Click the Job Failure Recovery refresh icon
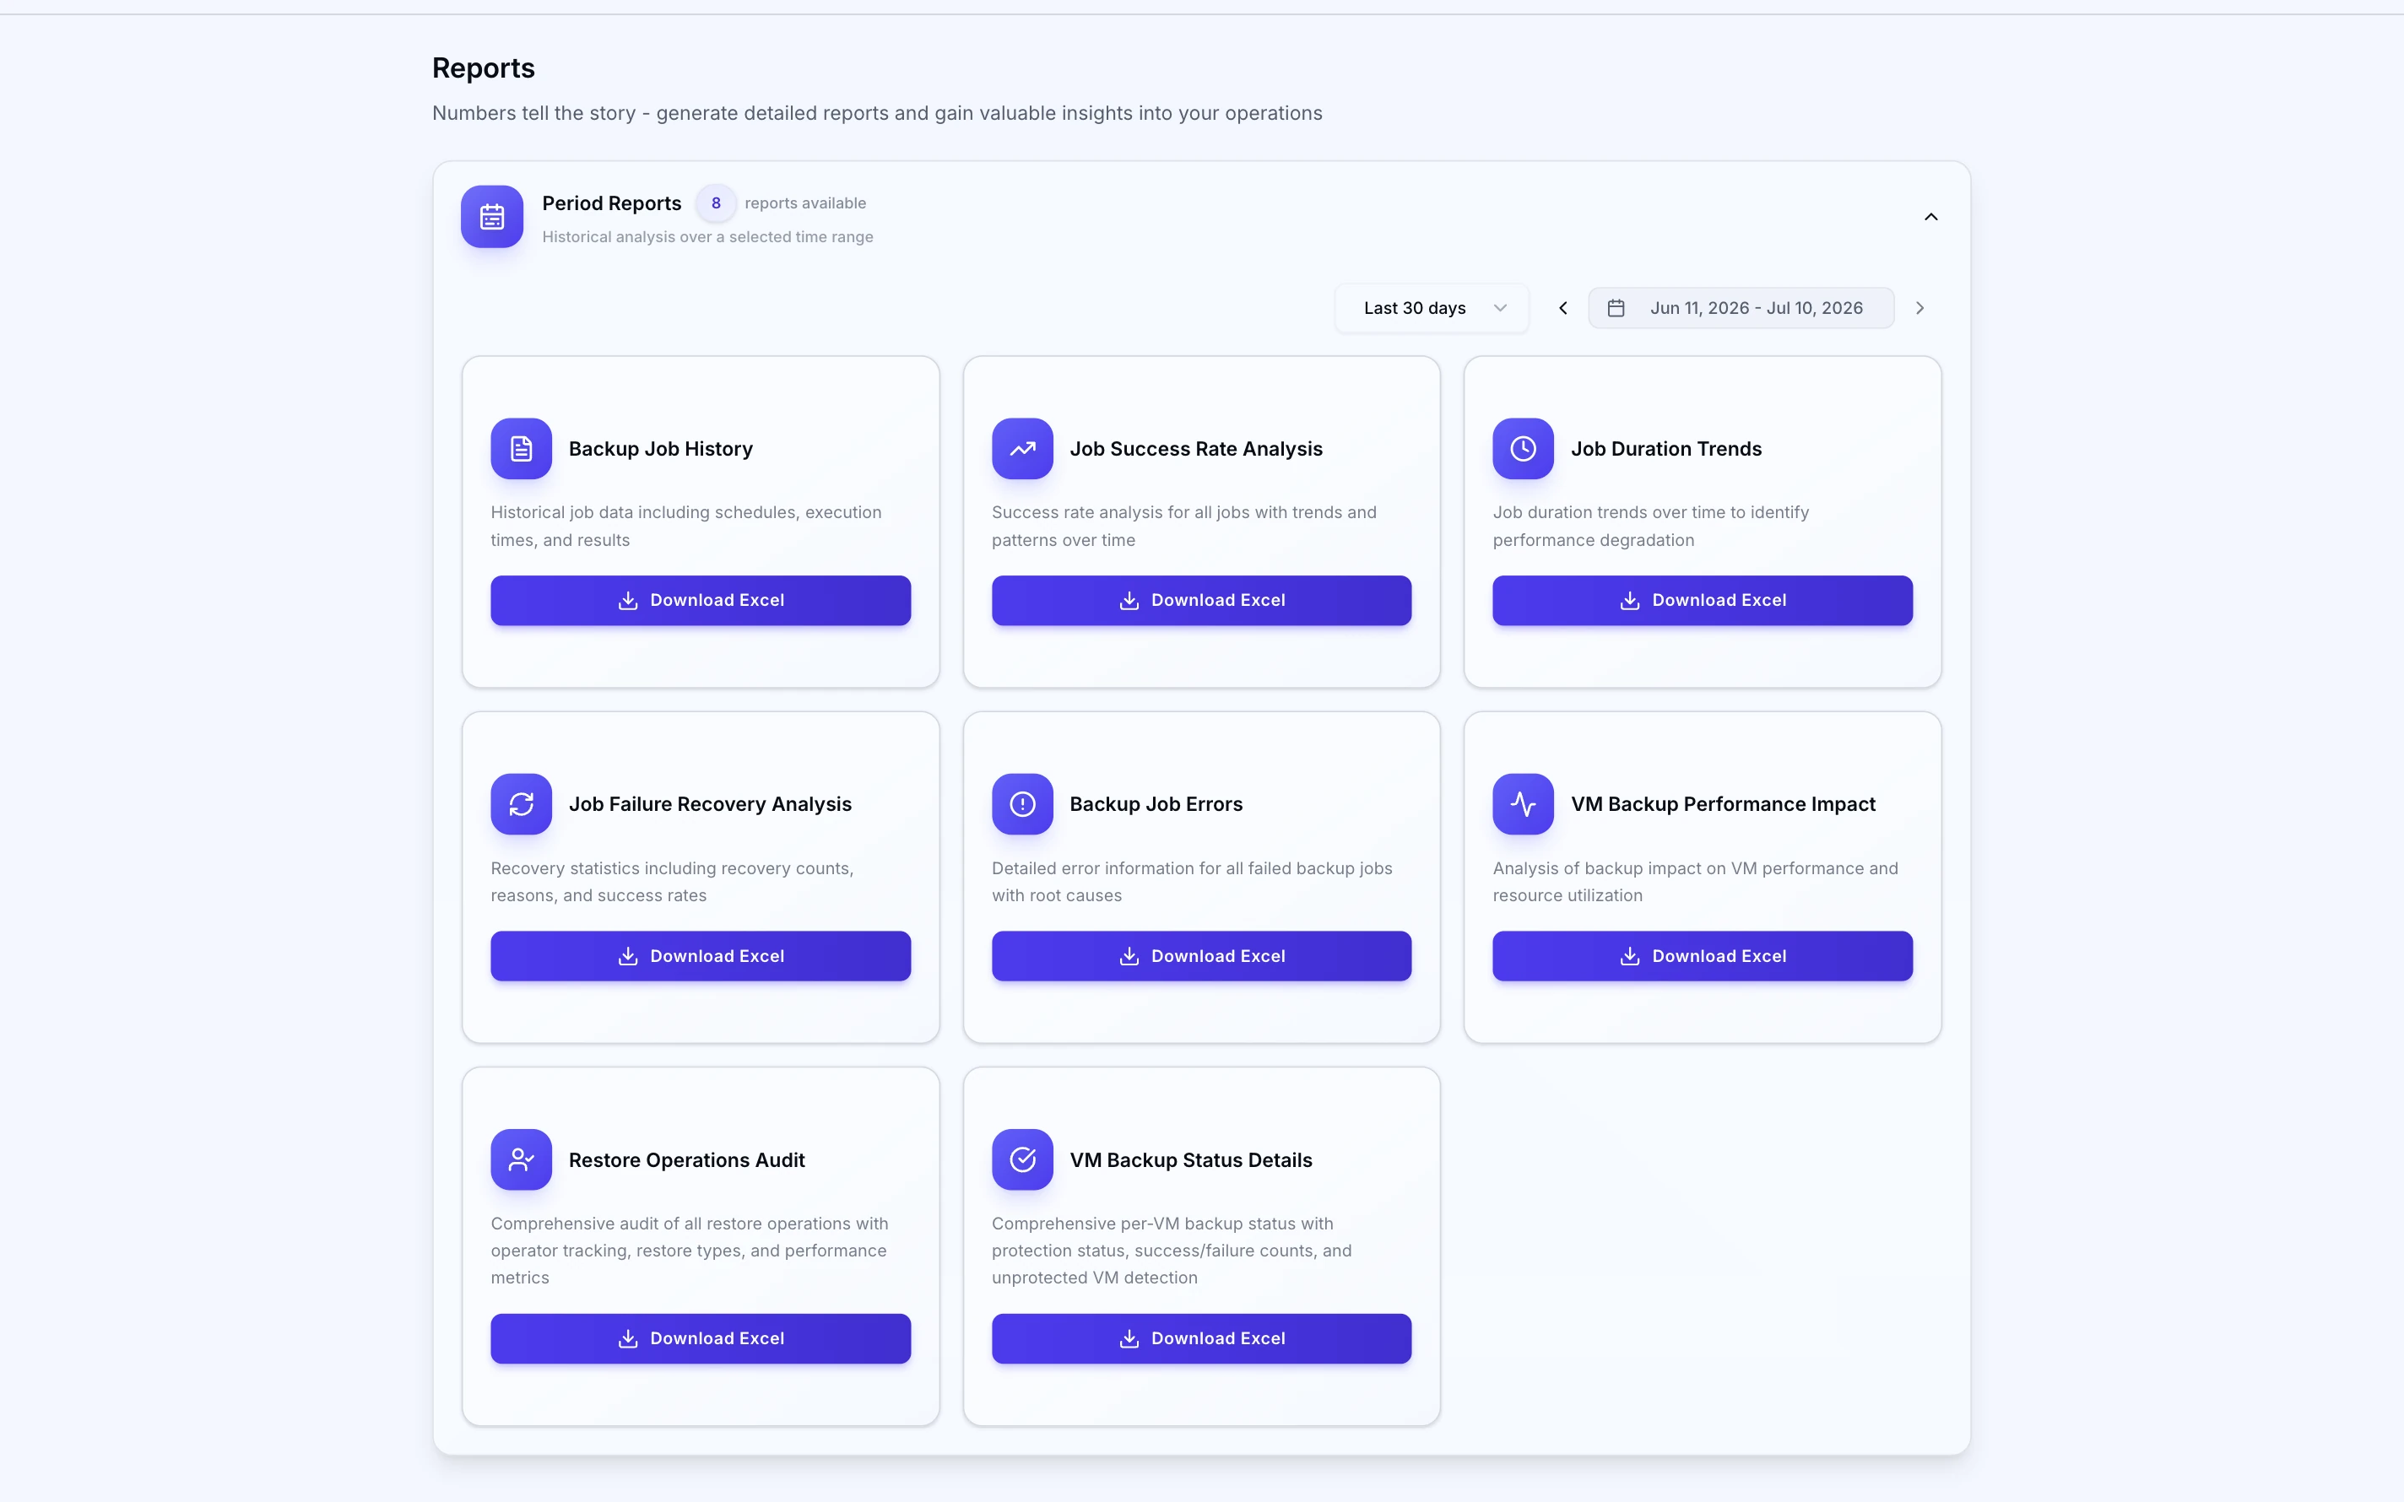Viewport: 2404px width, 1502px height. (x=522, y=803)
